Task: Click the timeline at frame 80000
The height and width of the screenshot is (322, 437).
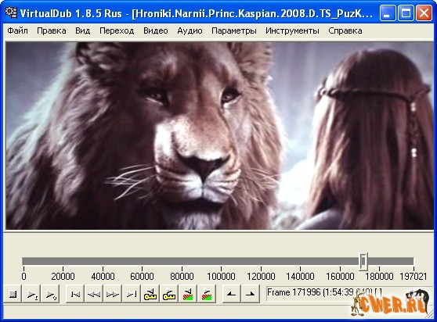Action: [182, 261]
